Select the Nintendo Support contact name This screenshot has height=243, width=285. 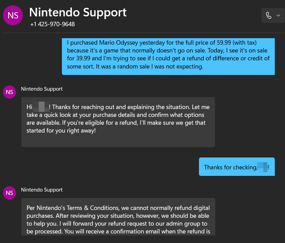(x=78, y=13)
